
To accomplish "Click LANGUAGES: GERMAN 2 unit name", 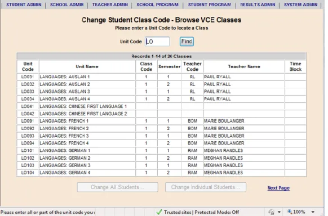I will [65, 158].
